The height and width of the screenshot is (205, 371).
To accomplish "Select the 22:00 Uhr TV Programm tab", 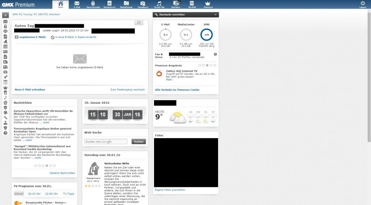I will 51,194.
